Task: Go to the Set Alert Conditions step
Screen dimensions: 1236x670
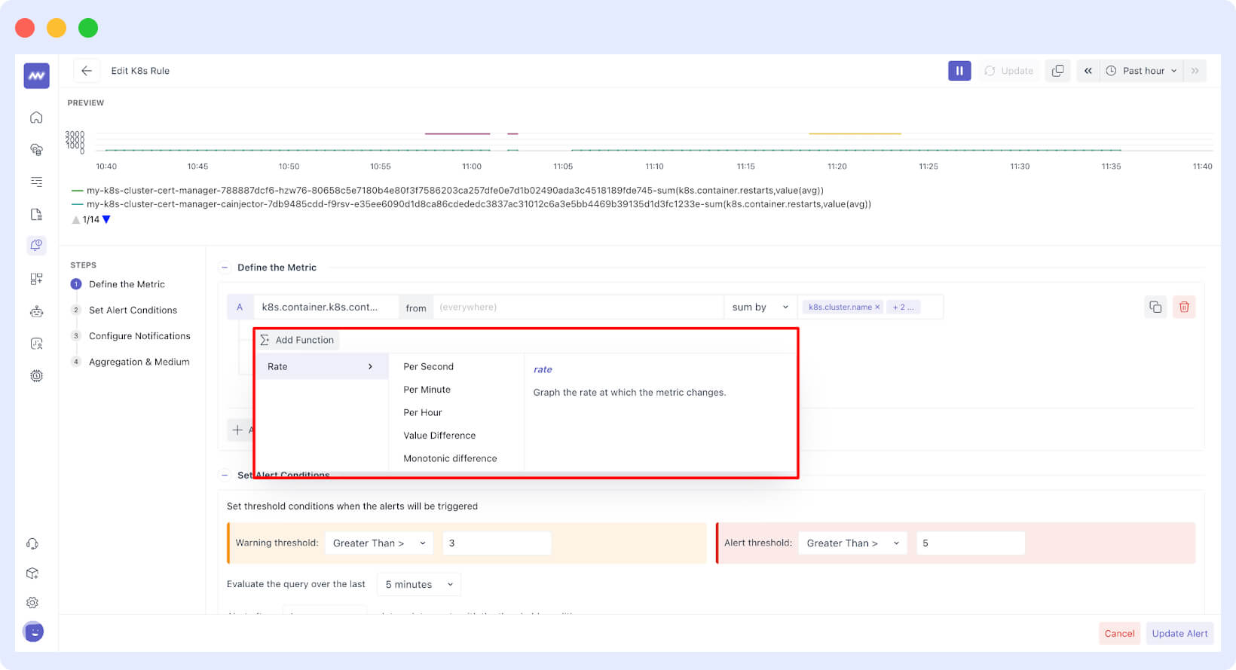Action: pyautogui.click(x=133, y=310)
